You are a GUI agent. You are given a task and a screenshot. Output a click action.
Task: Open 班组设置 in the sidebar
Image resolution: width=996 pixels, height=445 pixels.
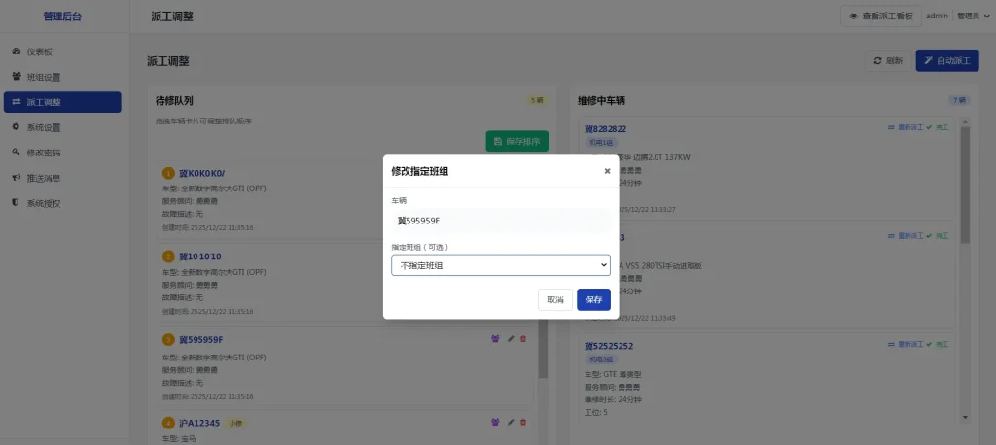click(62, 77)
